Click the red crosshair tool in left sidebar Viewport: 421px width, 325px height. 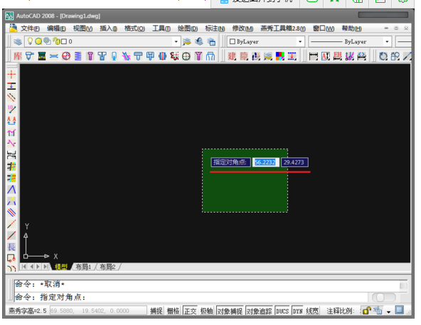11,74
